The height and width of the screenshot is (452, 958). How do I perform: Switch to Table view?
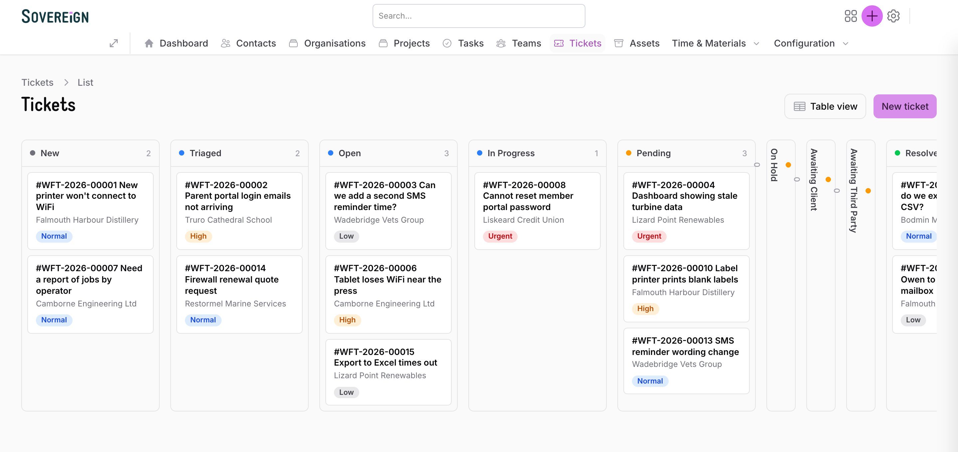[x=825, y=106]
